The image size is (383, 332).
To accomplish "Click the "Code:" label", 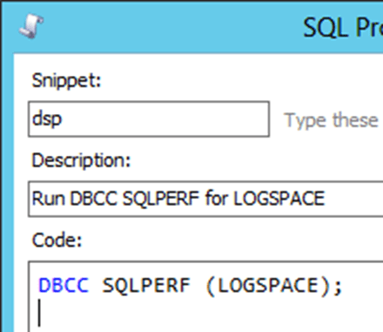I will coord(57,241).
